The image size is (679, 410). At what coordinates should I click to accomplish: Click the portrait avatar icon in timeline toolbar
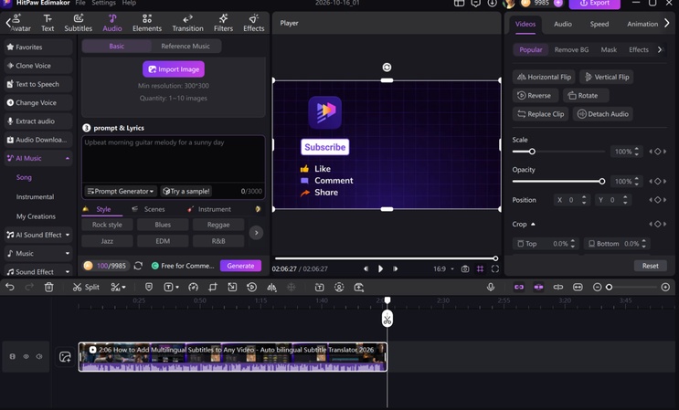[339, 287]
